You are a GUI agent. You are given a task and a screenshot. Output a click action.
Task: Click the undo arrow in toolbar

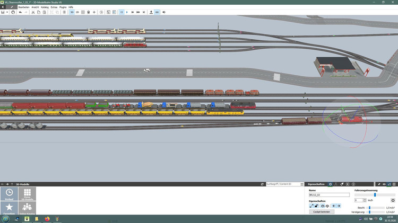(x=20, y=12)
